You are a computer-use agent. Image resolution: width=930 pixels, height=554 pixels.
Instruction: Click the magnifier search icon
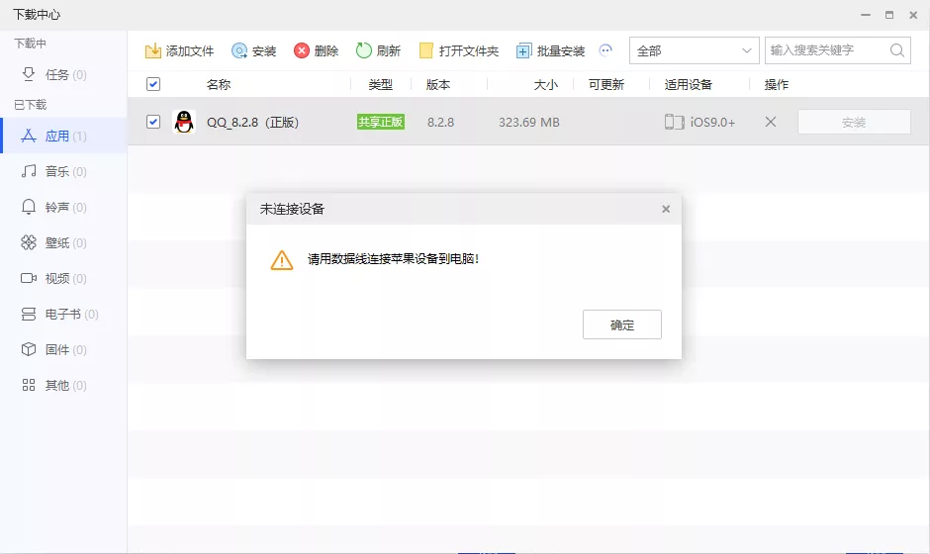point(897,50)
